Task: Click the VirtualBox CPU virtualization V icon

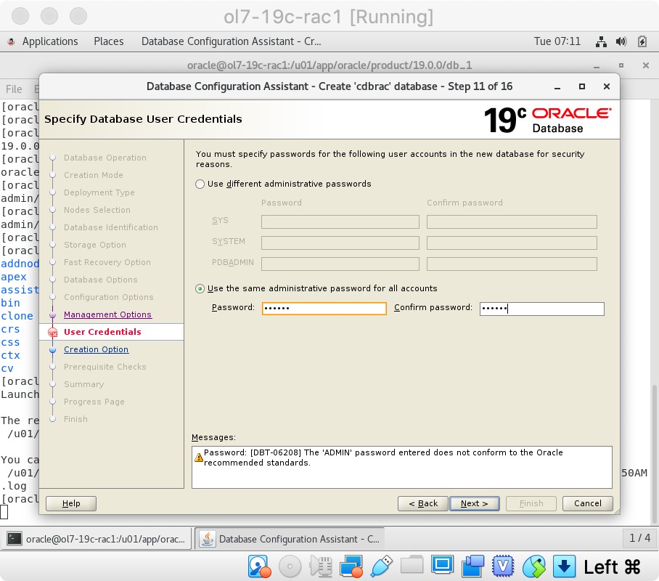Action: point(503,566)
